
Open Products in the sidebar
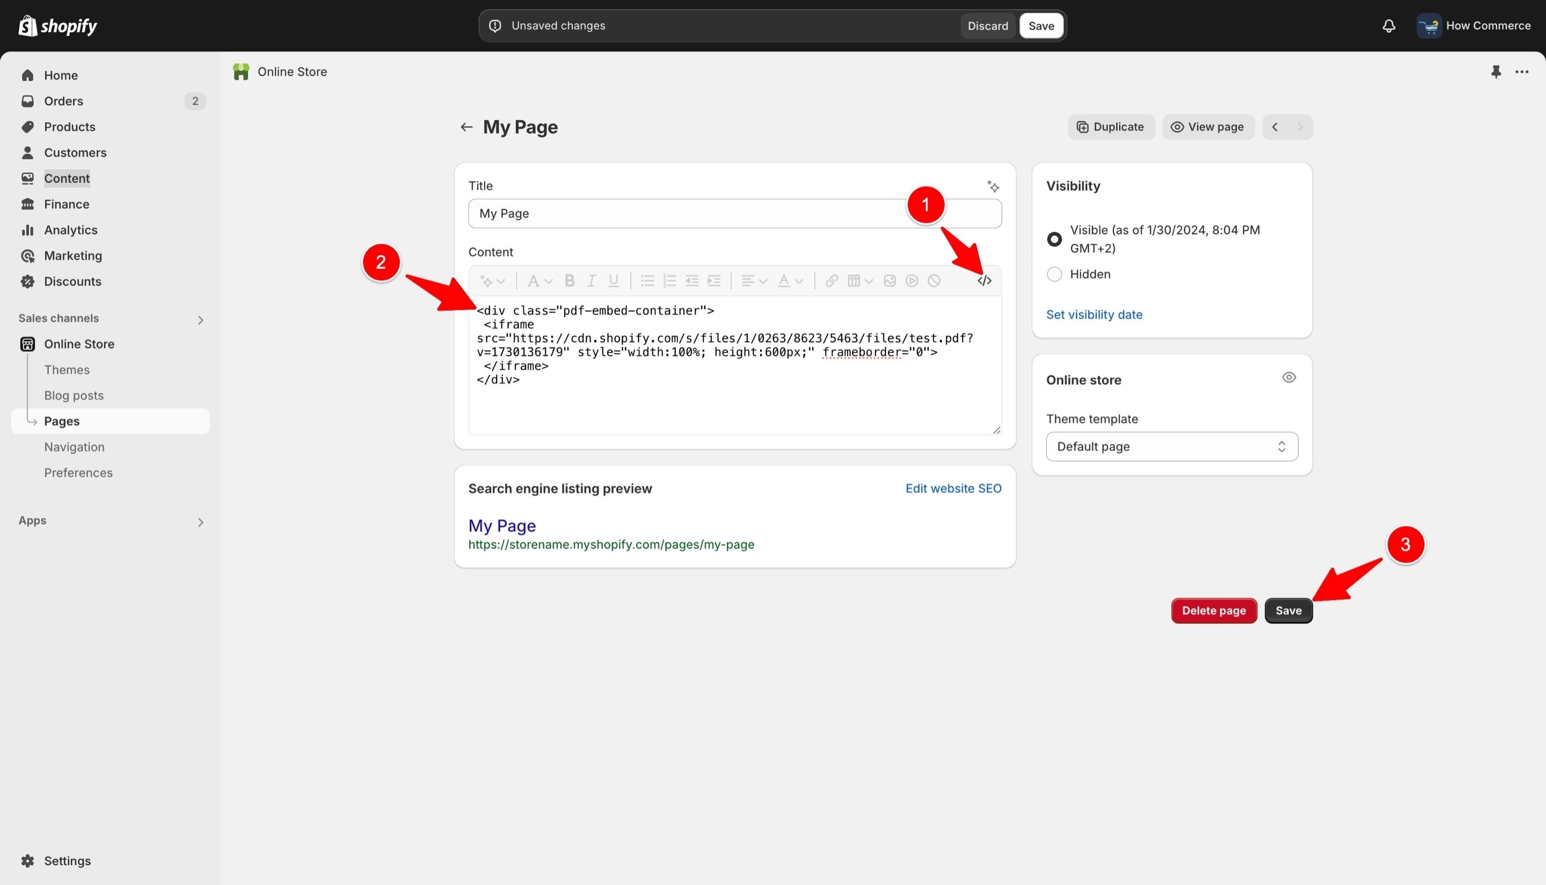click(x=110, y=127)
